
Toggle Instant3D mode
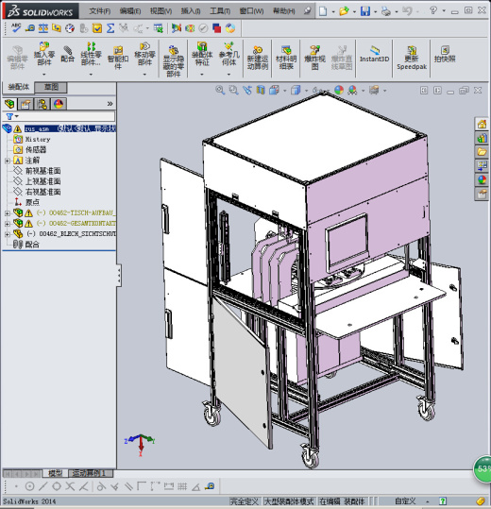pos(374,54)
